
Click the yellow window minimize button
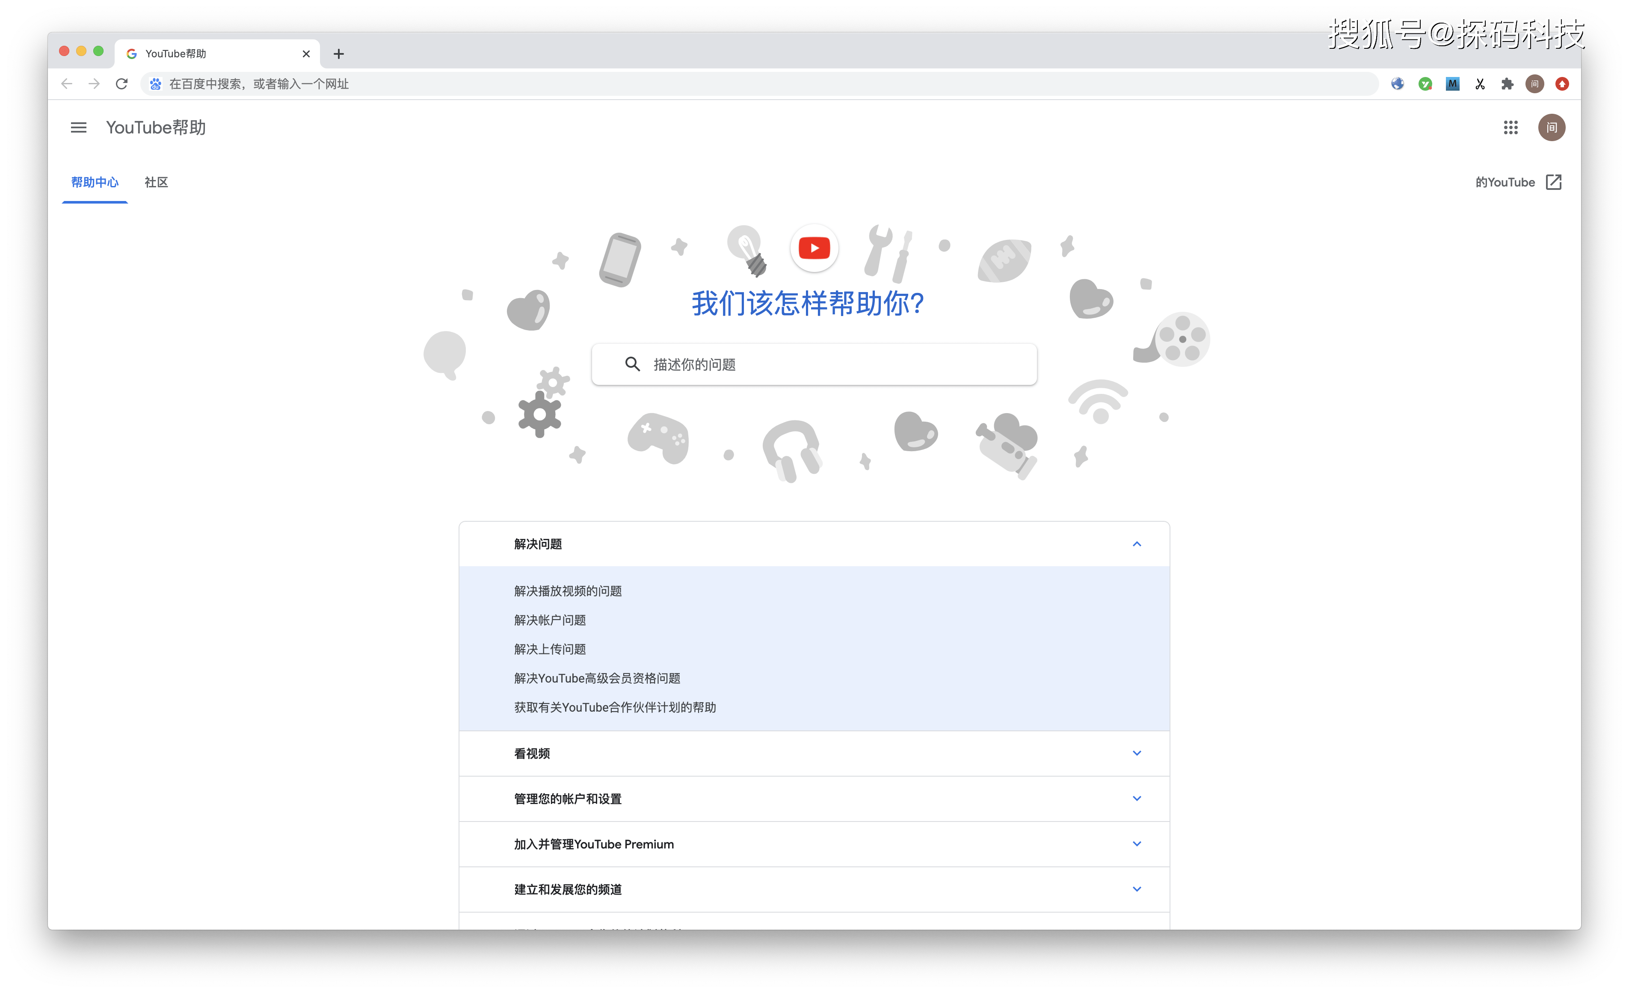pos(81,52)
